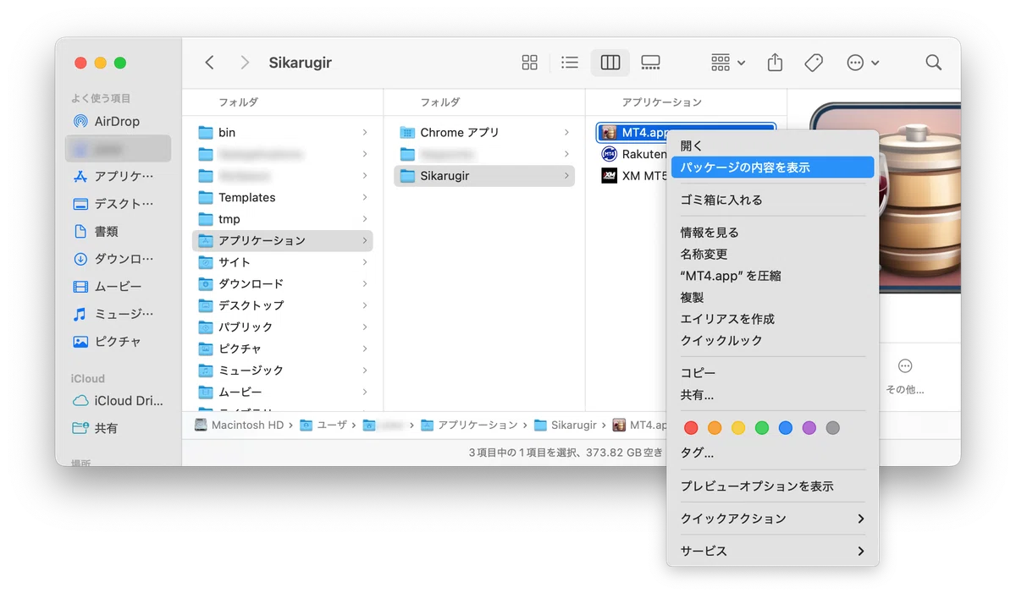Select the パブリック folder
Image resolution: width=1016 pixels, height=593 pixels.
point(283,327)
